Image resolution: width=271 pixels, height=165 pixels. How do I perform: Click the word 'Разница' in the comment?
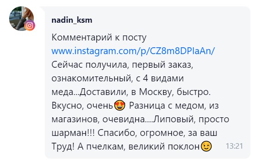tap(147, 105)
